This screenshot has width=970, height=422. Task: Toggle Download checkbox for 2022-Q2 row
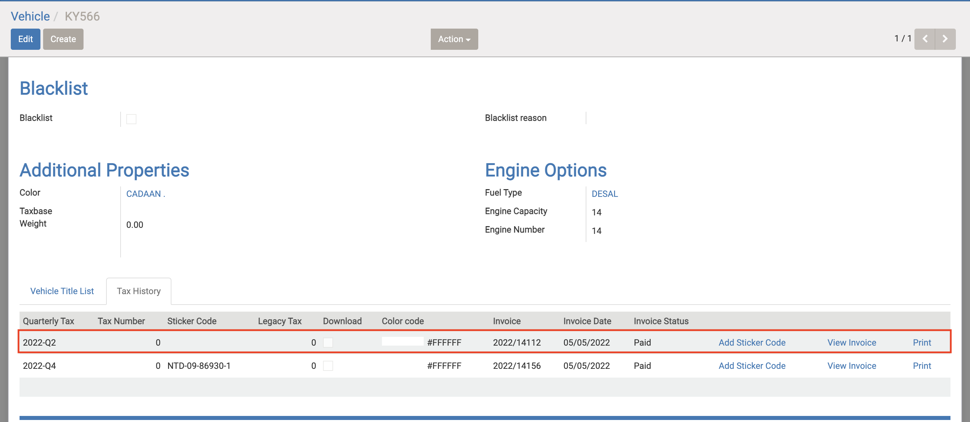[328, 342]
